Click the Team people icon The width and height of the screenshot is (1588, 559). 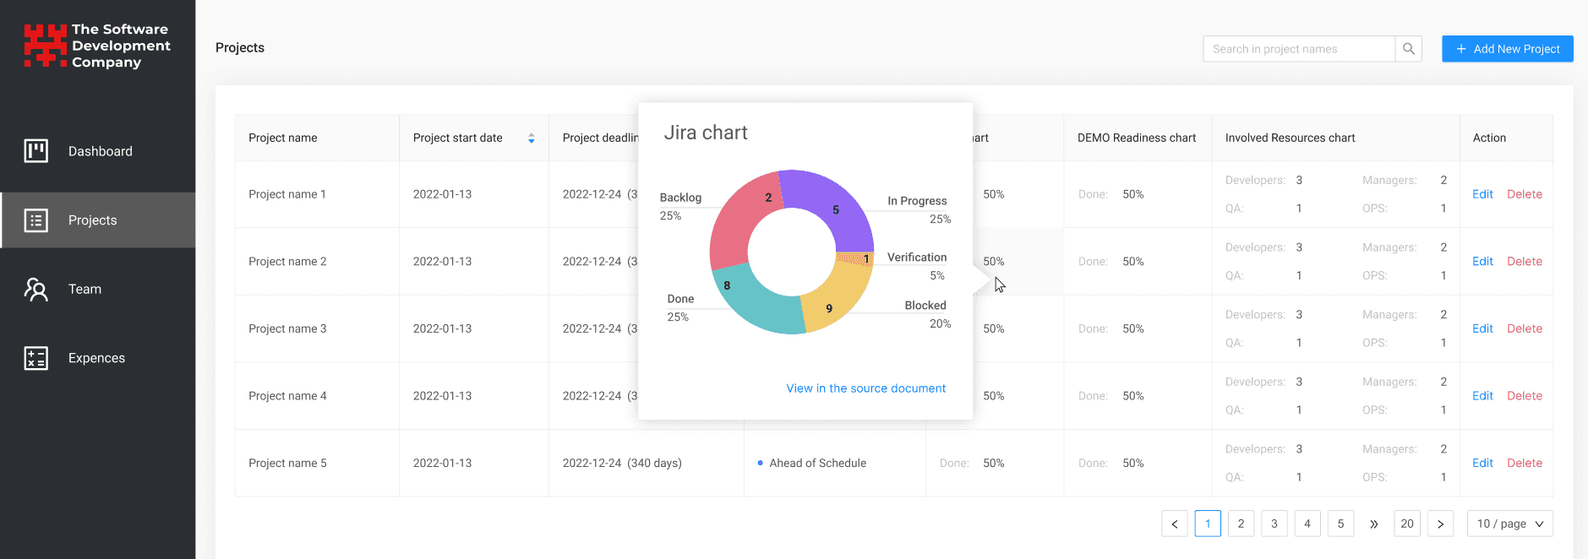(35, 290)
